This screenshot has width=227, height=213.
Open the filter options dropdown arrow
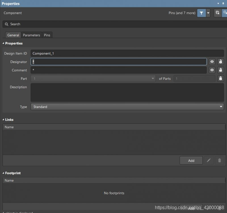[x=208, y=13]
